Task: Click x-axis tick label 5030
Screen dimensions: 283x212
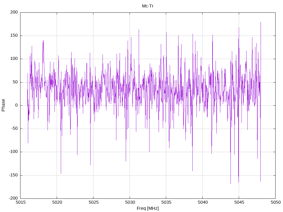Action: coord(130,202)
